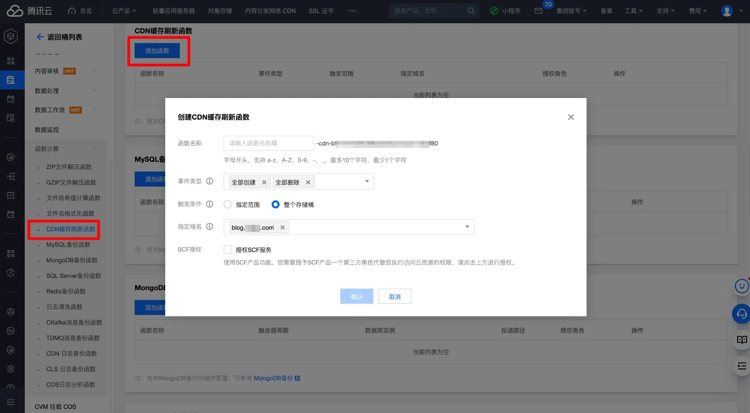
Task: Select the 整个存储桶 radio option
Action: point(275,204)
